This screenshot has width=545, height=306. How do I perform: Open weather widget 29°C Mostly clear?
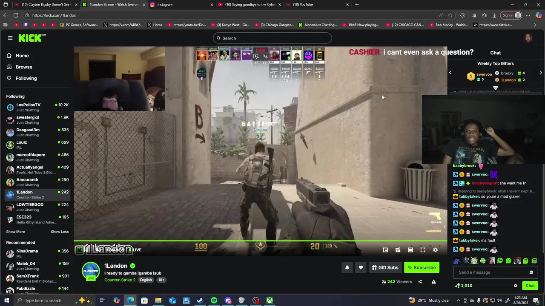pos(429,300)
